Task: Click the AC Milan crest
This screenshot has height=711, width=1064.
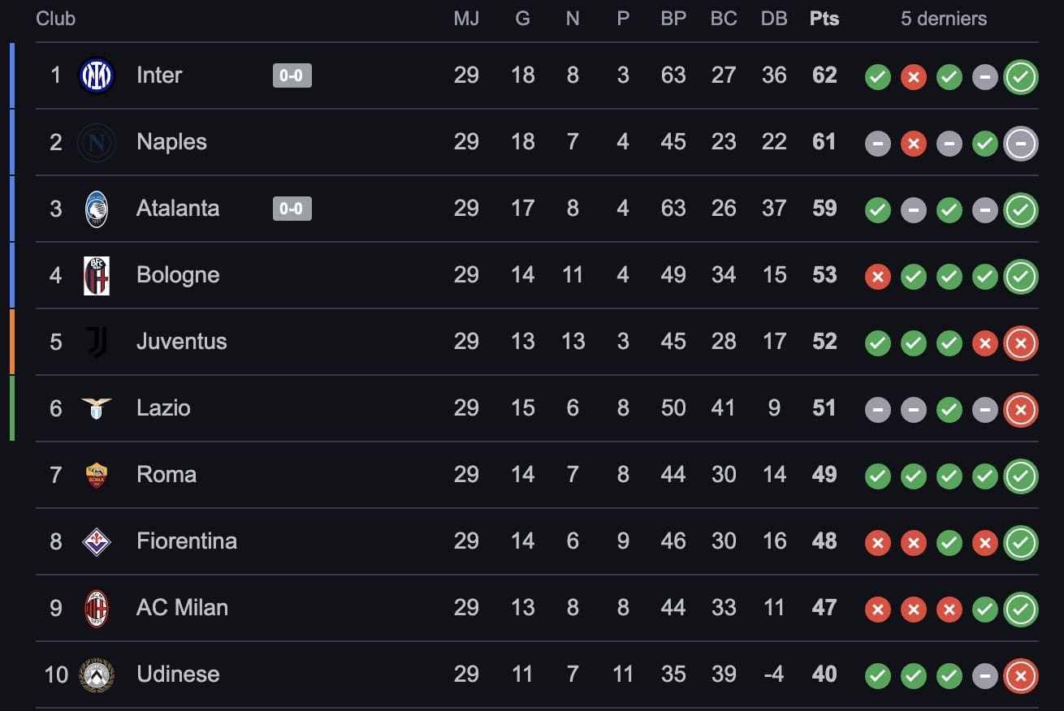Action: (97, 608)
